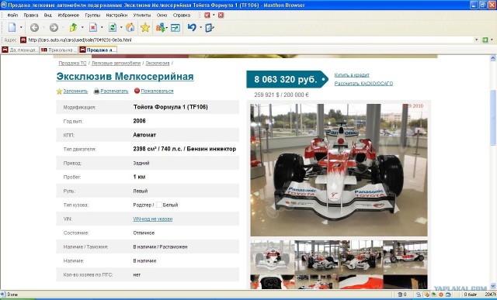Click the 'Запомнить' link
Screen dimensions: 497x300
click(x=75, y=91)
